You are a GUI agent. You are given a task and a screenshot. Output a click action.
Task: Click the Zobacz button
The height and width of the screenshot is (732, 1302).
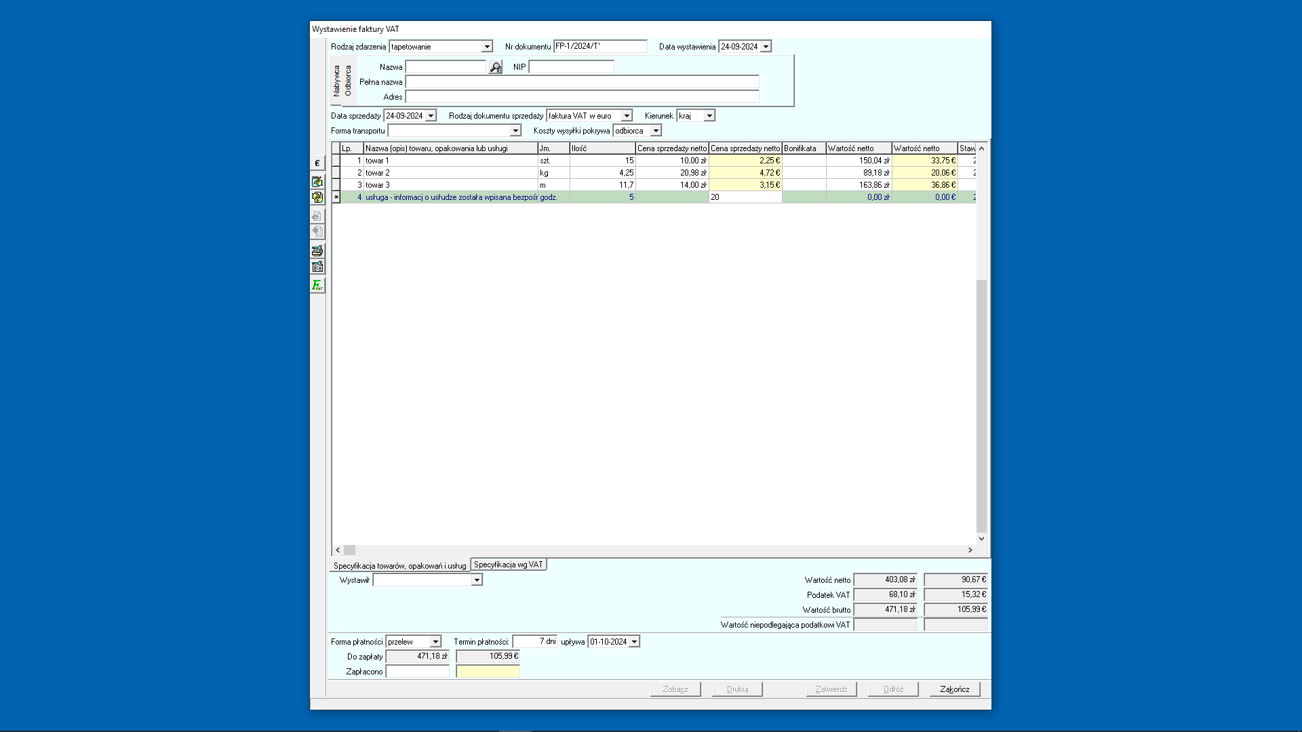(x=675, y=689)
